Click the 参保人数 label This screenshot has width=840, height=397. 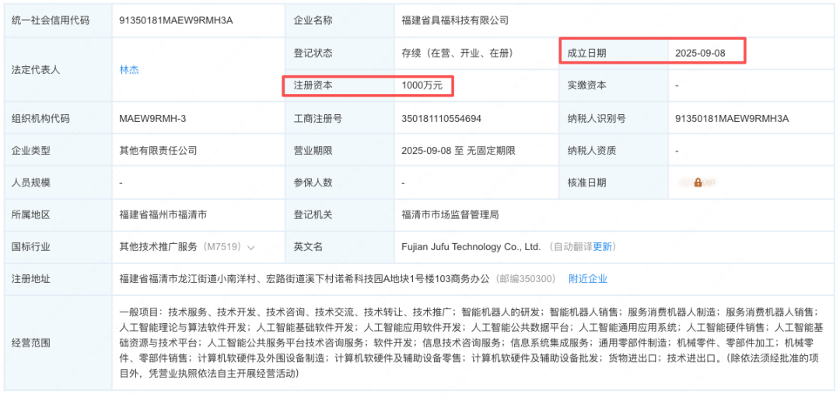coord(313,183)
